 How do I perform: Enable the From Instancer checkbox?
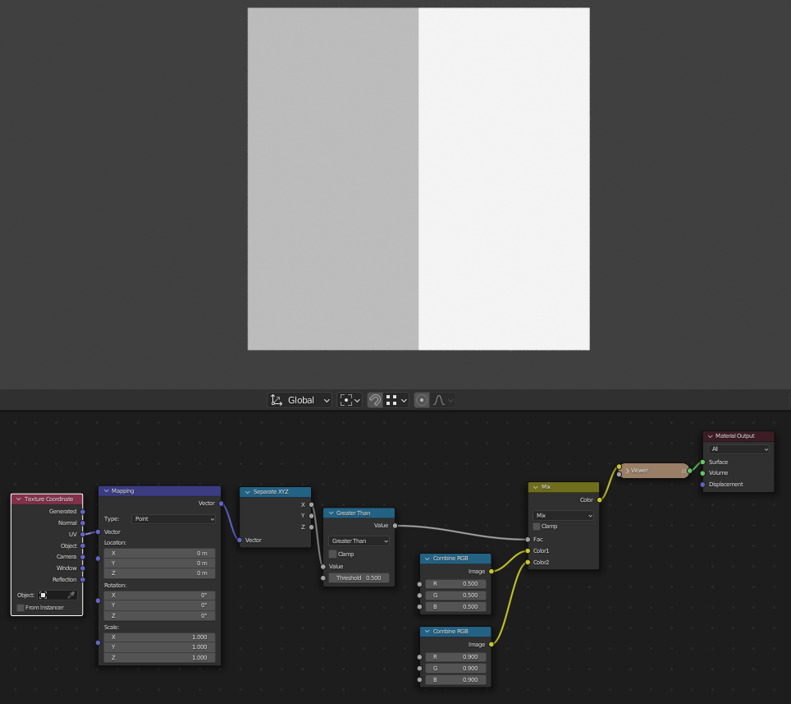pyautogui.click(x=21, y=608)
